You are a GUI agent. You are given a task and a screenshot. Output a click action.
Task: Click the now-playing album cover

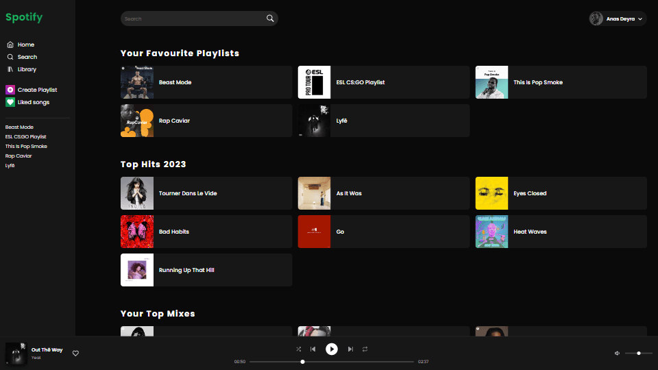coord(16,354)
